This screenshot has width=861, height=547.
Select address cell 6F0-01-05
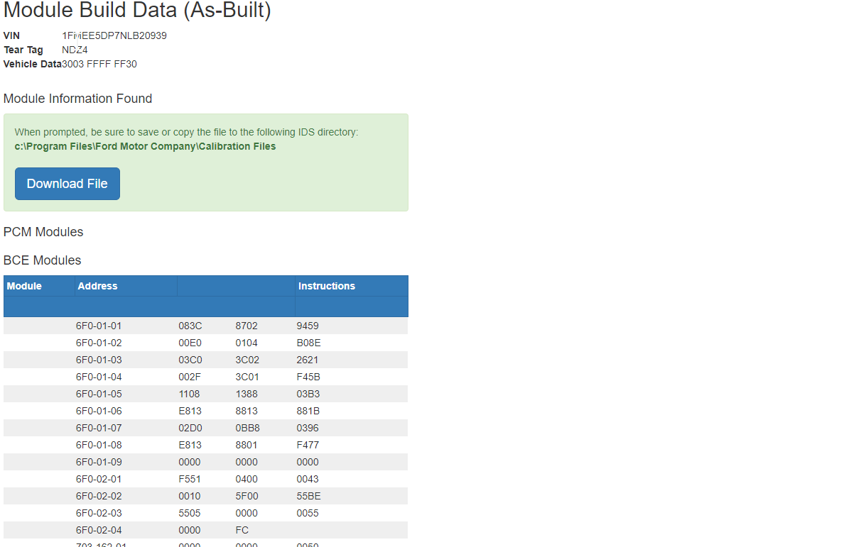[x=99, y=394]
